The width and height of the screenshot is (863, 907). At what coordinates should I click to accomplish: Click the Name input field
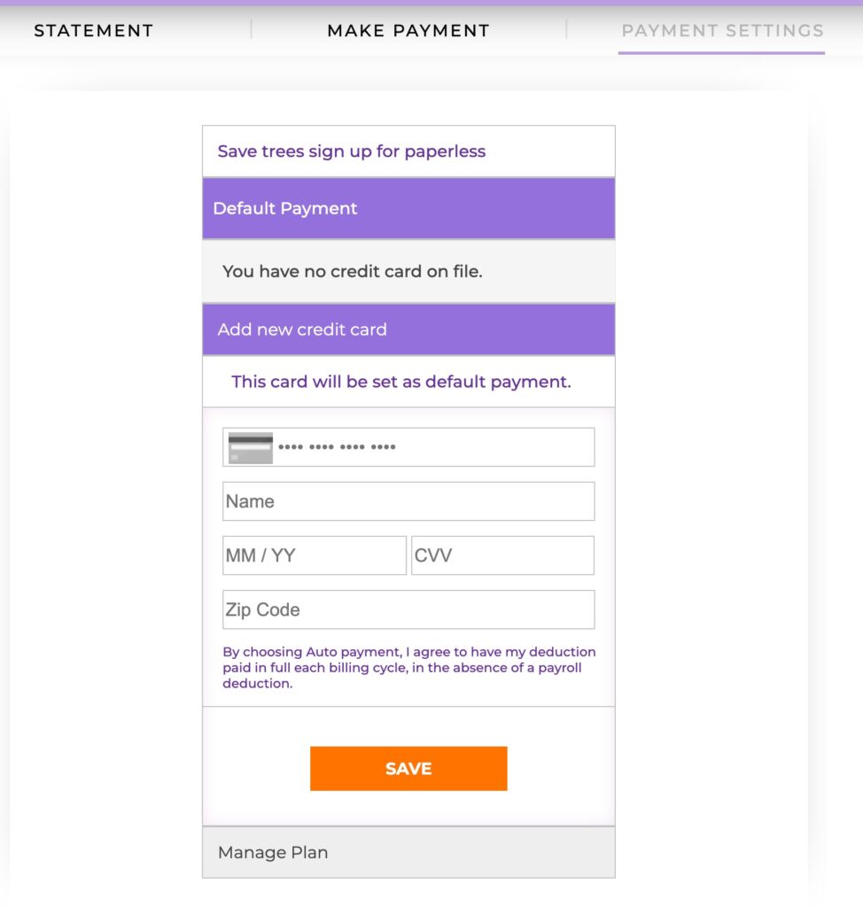point(408,500)
